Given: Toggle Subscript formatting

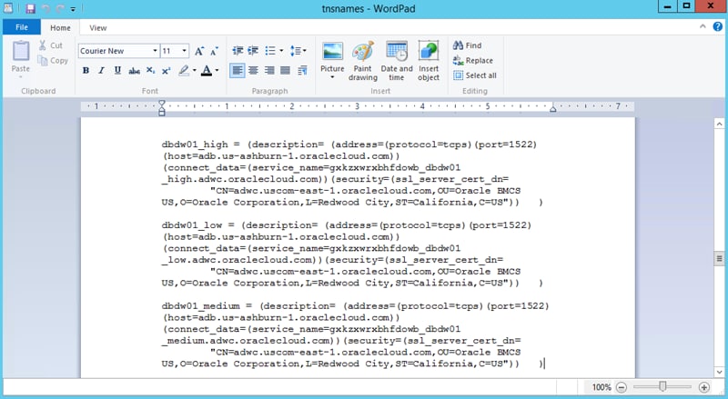Looking at the screenshot, I should click(150, 71).
